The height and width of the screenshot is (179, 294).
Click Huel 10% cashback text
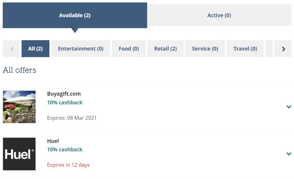[65, 149]
